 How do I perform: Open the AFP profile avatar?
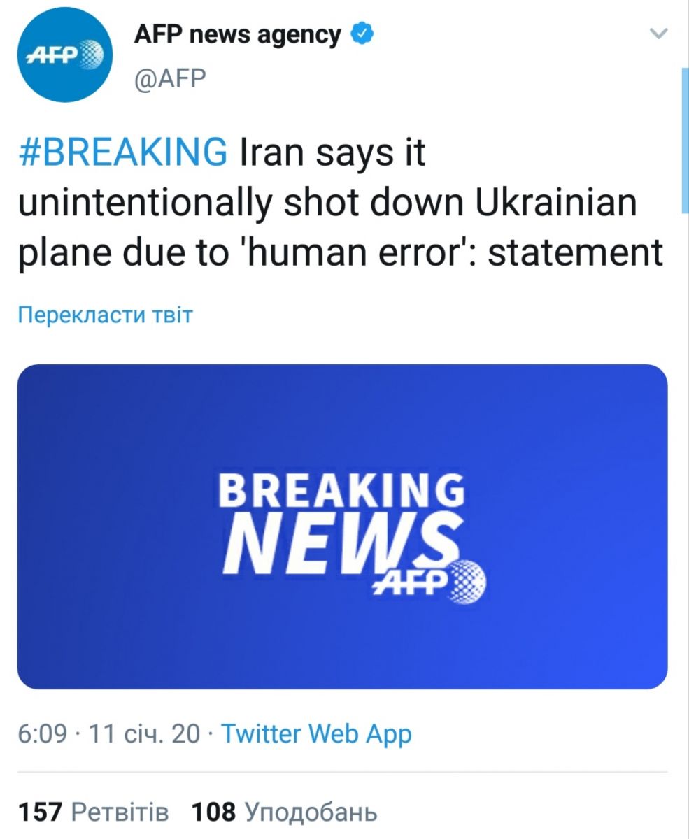[x=64, y=55]
